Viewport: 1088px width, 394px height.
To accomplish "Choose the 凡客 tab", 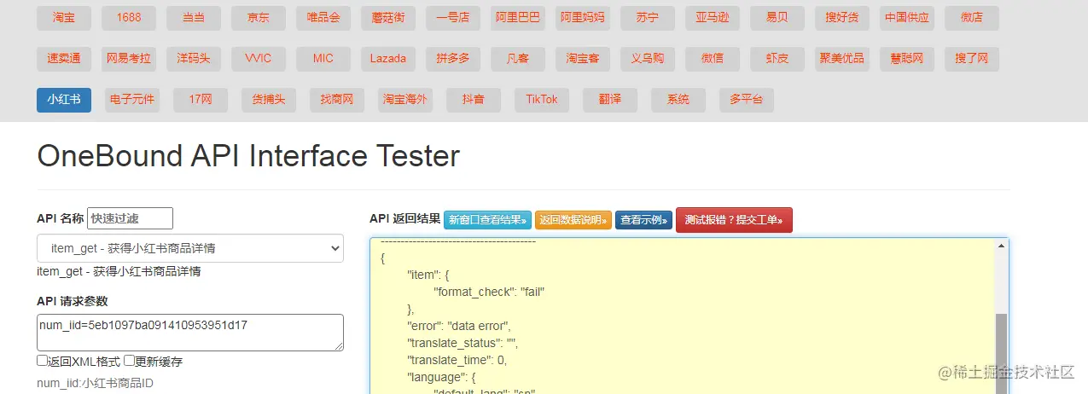I will pyautogui.click(x=518, y=59).
